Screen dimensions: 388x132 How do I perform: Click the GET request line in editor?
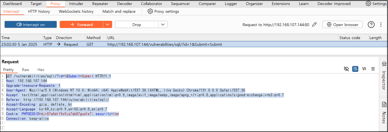pyautogui.click(x=58, y=76)
